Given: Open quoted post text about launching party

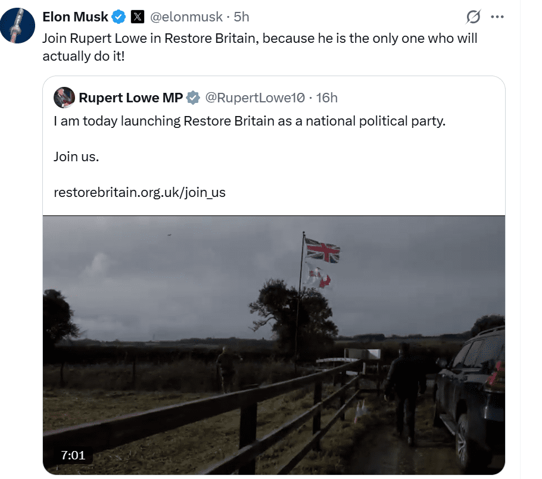Looking at the screenshot, I should tap(249, 121).
